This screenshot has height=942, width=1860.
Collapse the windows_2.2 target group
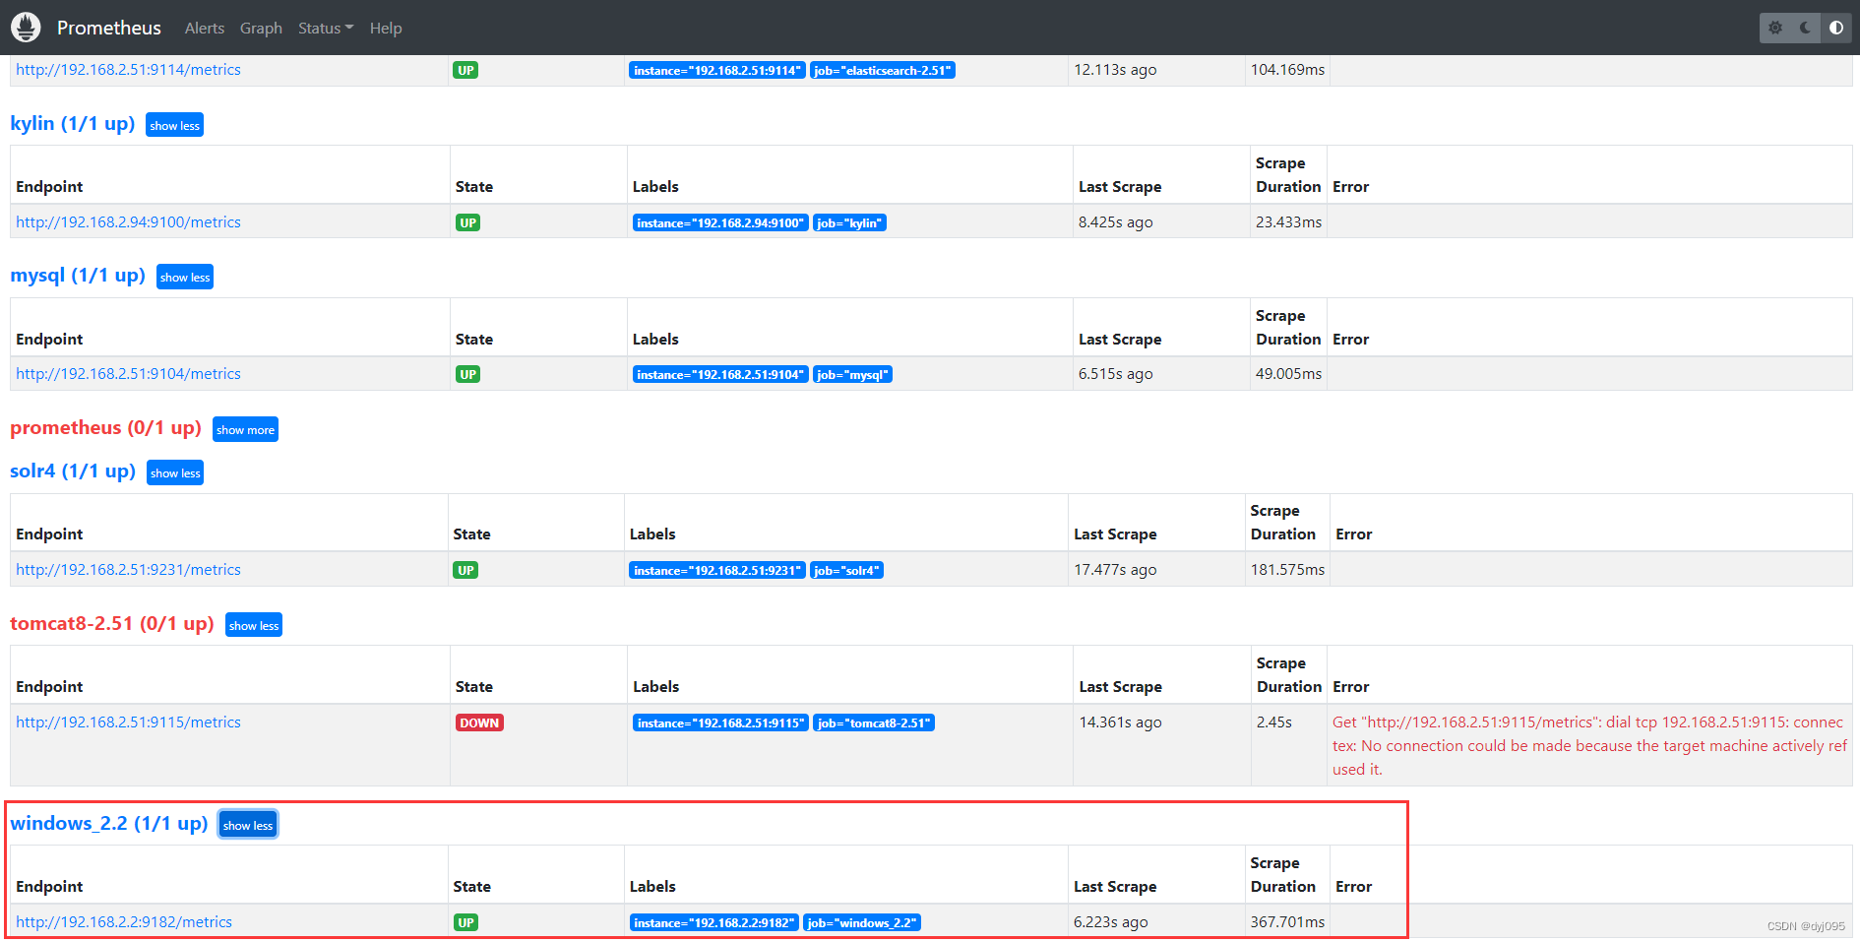247,825
